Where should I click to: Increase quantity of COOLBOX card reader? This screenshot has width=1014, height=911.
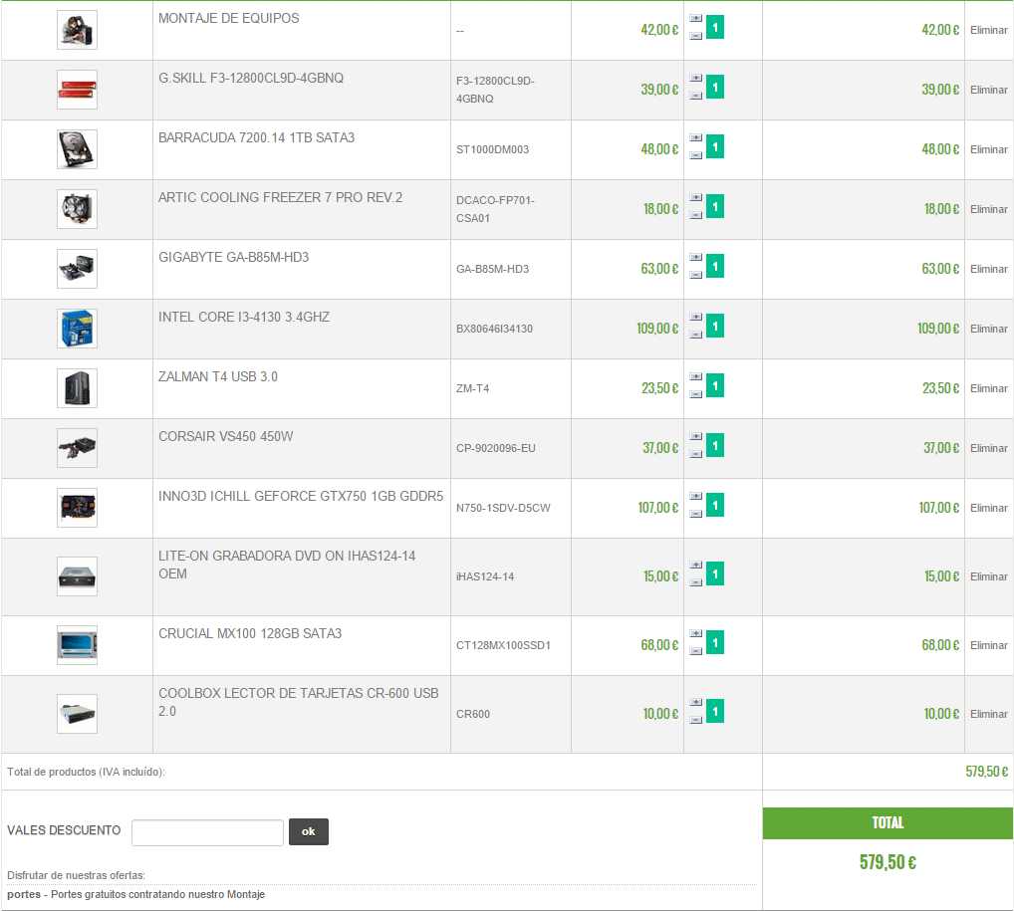click(x=696, y=702)
